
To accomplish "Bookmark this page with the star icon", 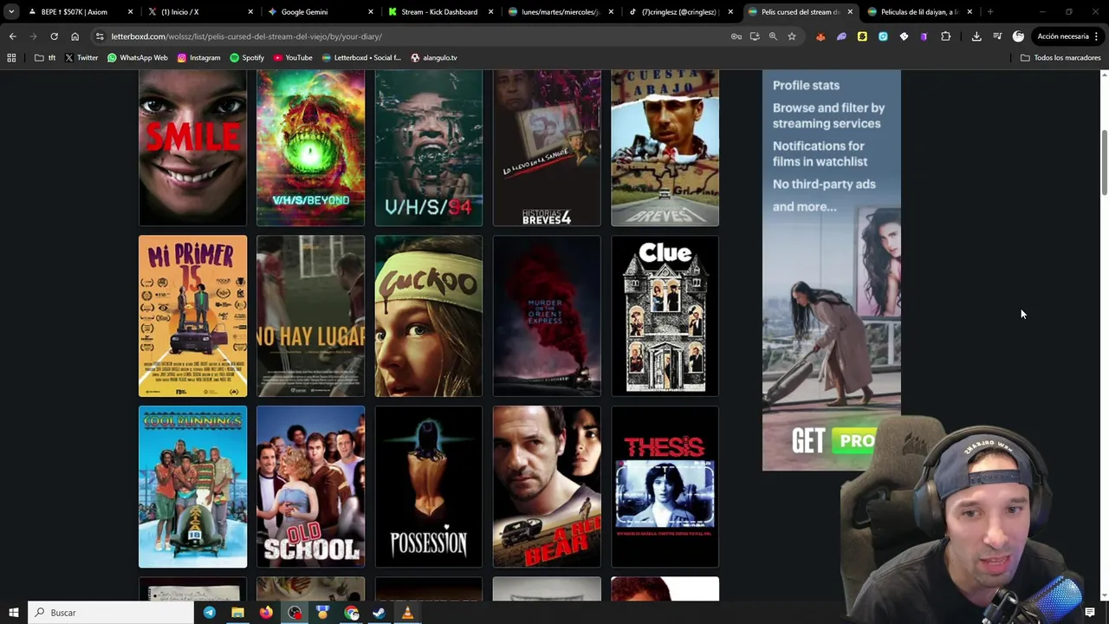I will [x=792, y=36].
